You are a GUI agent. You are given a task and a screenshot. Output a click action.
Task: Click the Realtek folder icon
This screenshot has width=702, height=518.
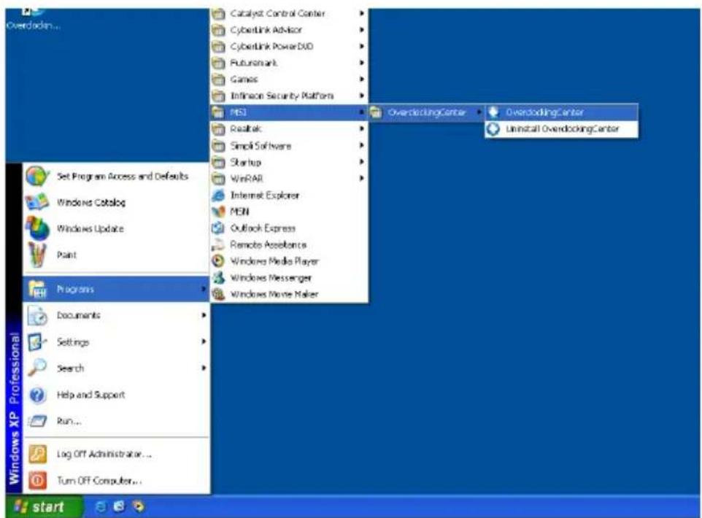click(218, 129)
